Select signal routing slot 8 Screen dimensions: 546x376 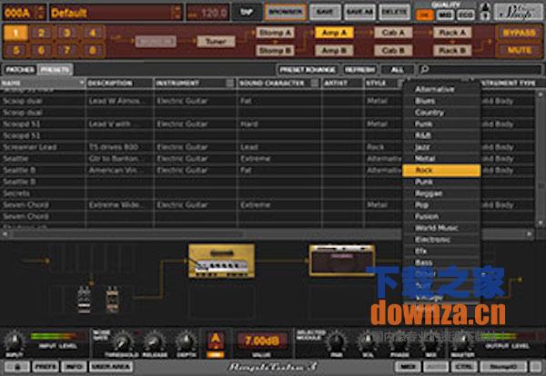93,50
